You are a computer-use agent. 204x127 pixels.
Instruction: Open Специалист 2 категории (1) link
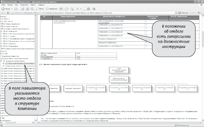pyautogui.click(x=111, y=25)
